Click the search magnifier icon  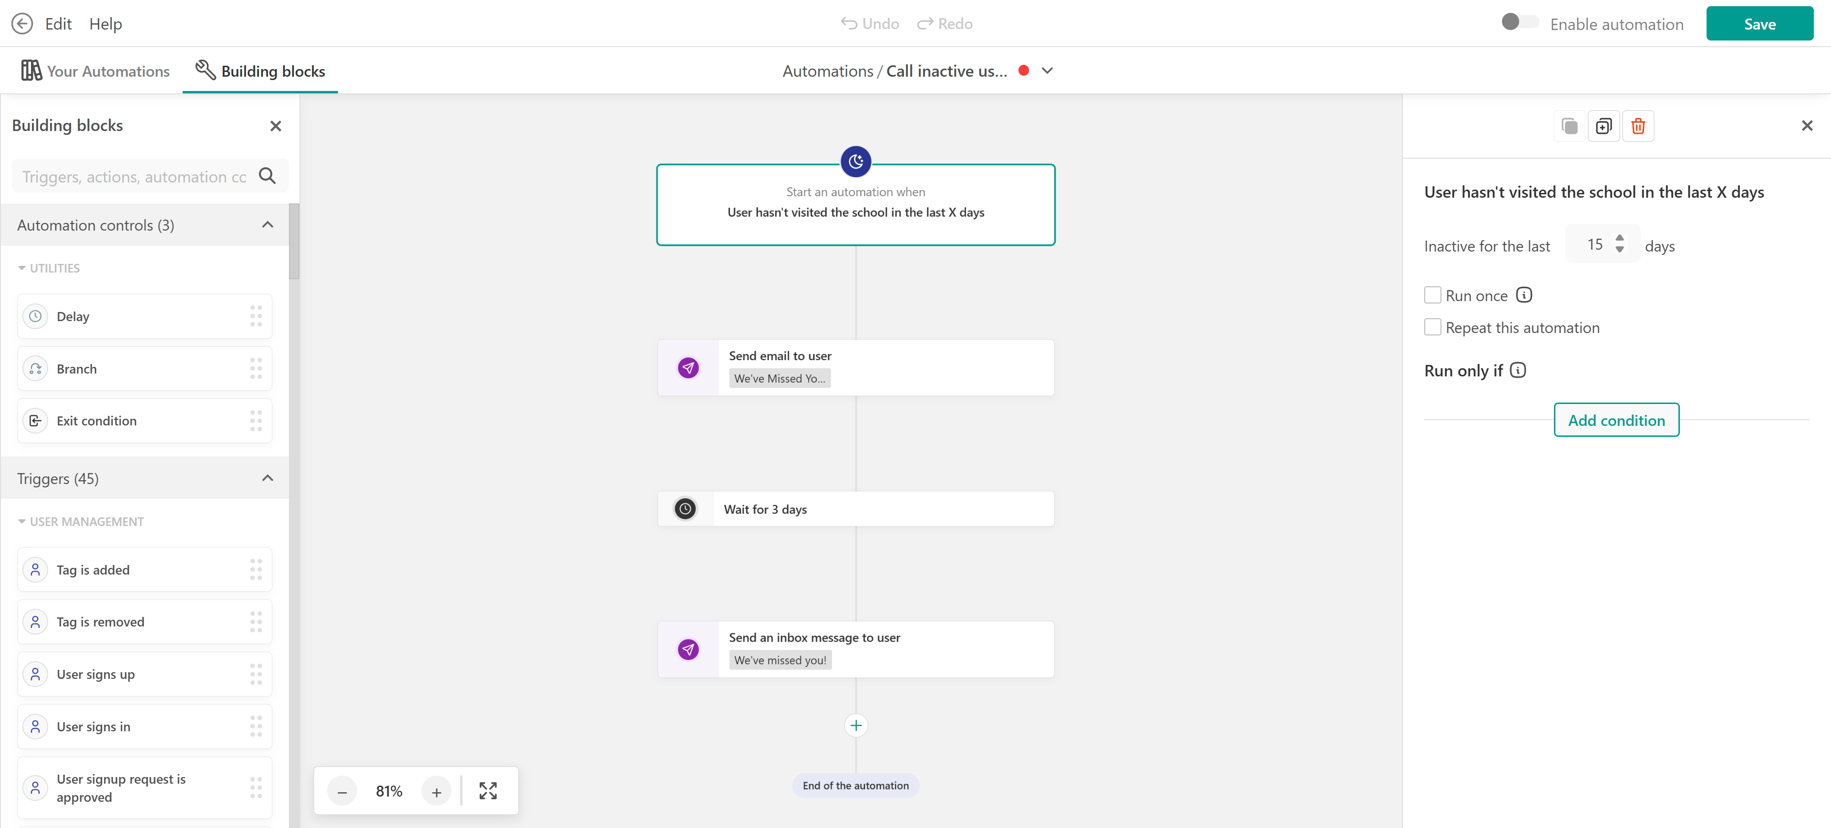pyautogui.click(x=267, y=175)
